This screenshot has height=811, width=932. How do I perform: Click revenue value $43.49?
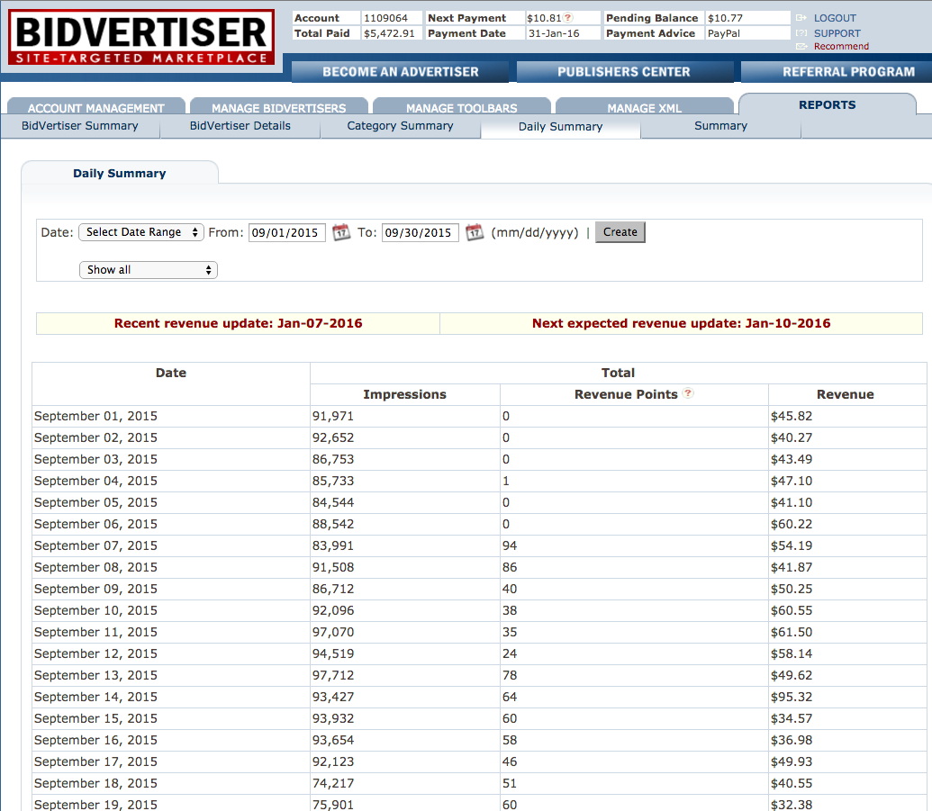(x=792, y=459)
